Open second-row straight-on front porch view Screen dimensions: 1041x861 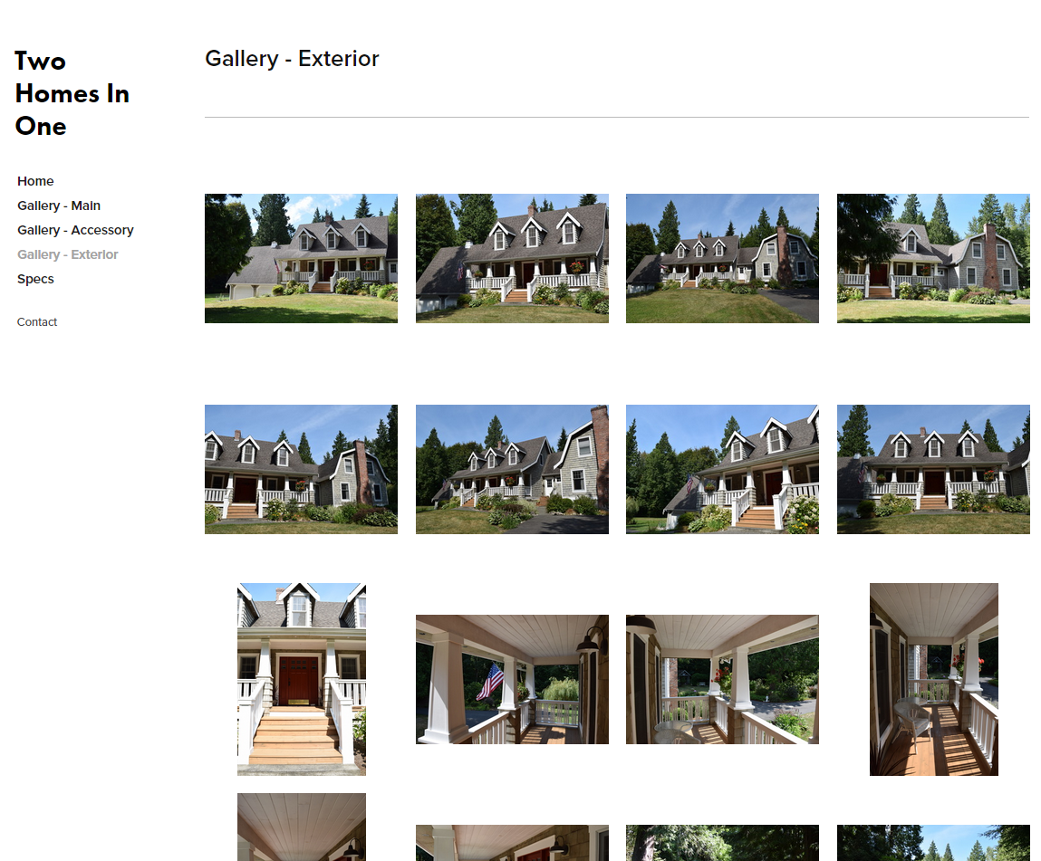tap(933, 470)
